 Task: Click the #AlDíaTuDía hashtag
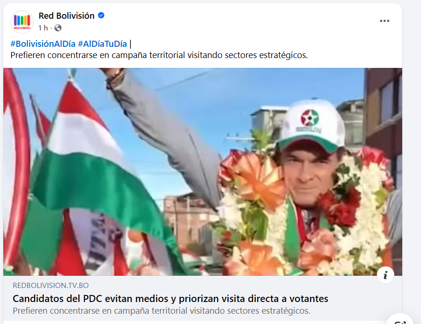pyautogui.click(x=102, y=44)
